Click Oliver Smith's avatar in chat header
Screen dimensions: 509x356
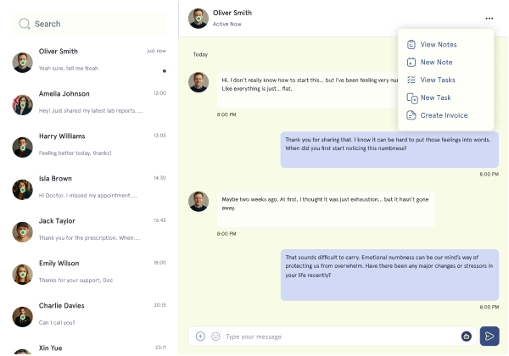point(199,17)
